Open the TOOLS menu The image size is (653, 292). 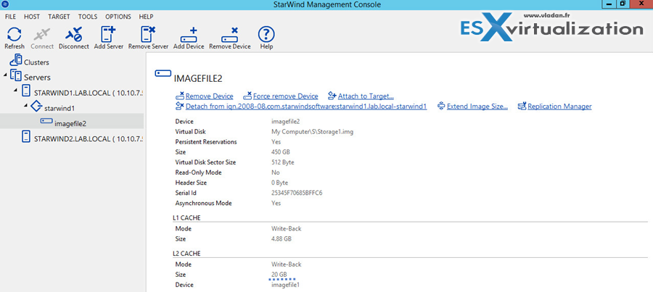point(88,17)
